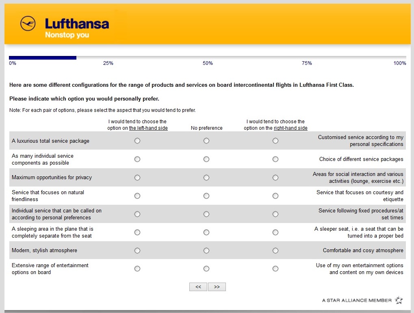Click the Lufthansa crane logo icon
The height and width of the screenshot is (313, 414).
click(x=28, y=24)
